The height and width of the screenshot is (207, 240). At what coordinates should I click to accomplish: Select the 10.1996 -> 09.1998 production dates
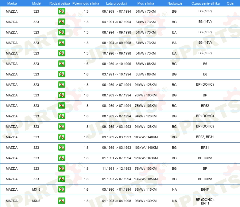117,53
